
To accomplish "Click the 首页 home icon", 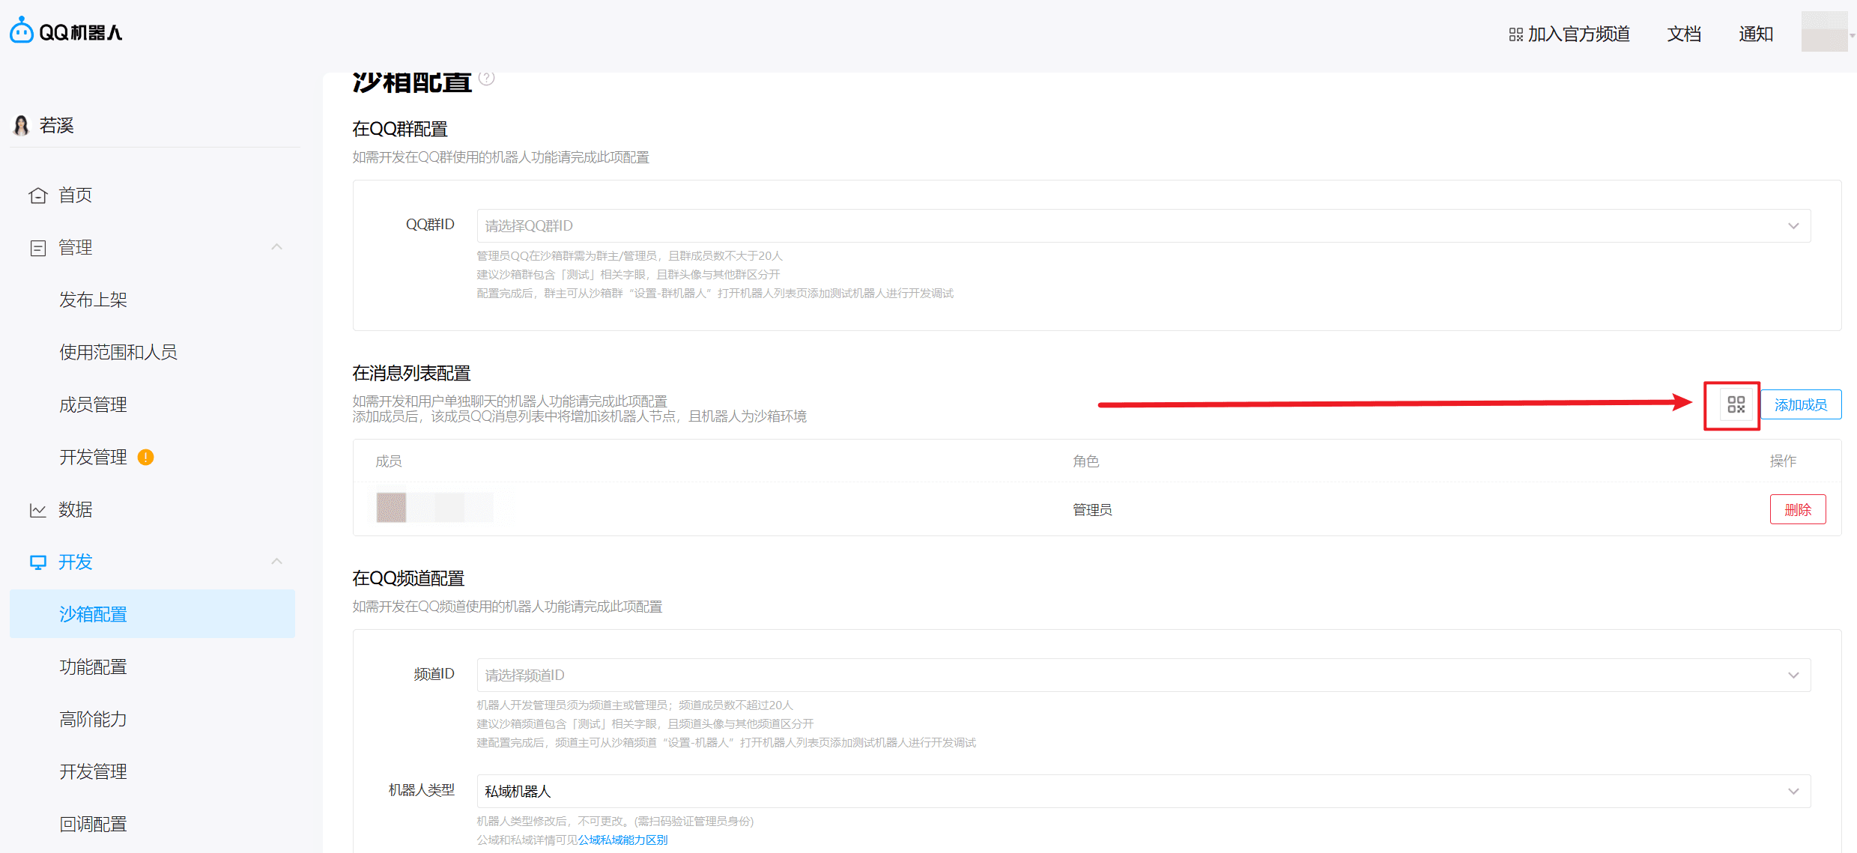I will click(x=38, y=195).
